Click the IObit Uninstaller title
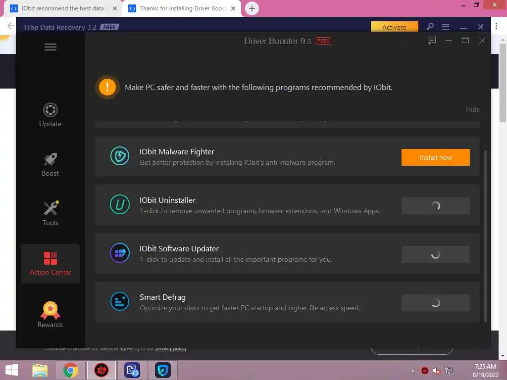The height and width of the screenshot is (380, 507). click(x=167, y=200)
